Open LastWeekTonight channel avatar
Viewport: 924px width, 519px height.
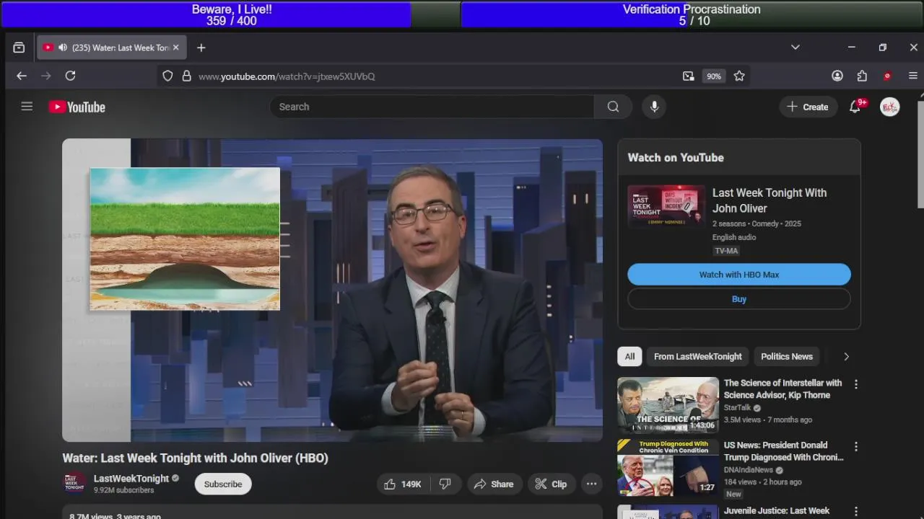point(75,484)
